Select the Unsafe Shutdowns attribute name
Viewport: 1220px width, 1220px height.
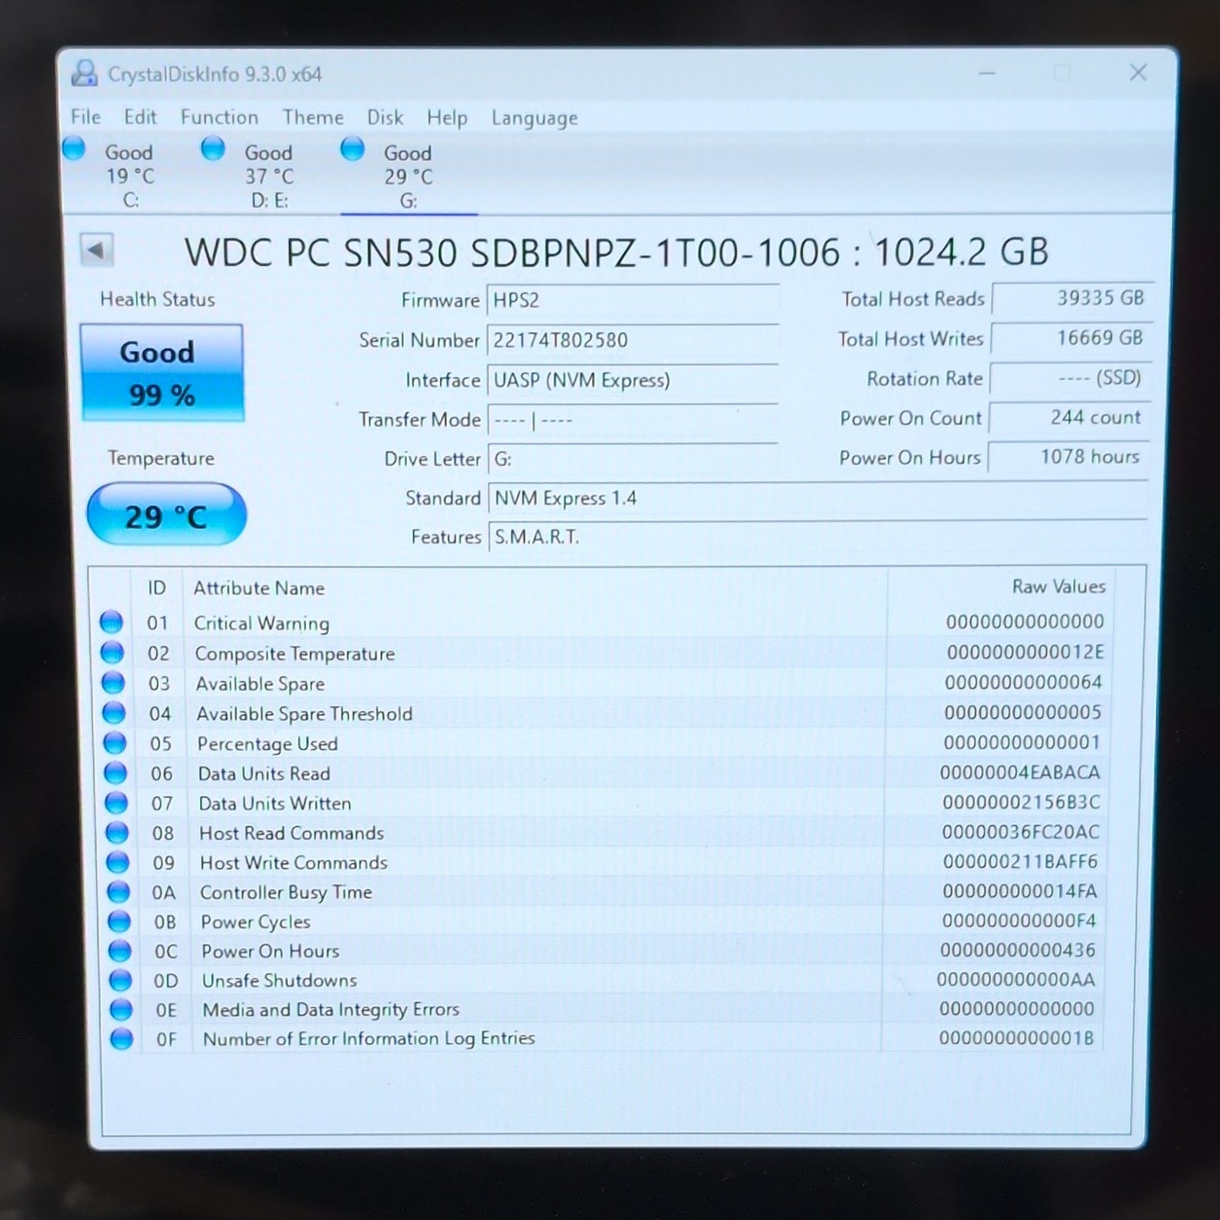[279, 980]
